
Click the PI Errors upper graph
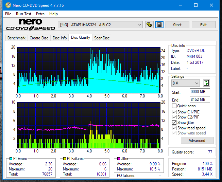[89, 70]
